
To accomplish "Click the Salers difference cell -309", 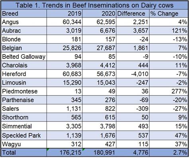I will 133,109.
